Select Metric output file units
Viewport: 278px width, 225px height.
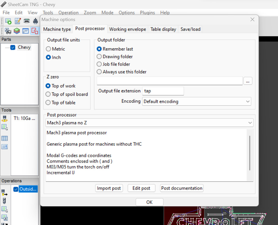click(48, 49)
